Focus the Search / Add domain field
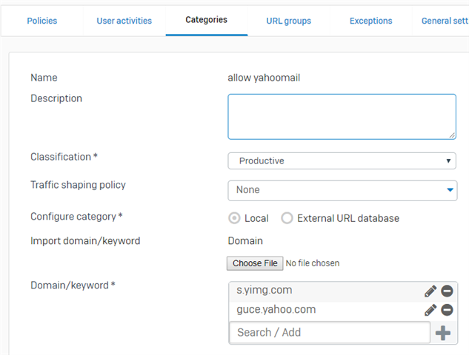This screenshot has height=355, width=469. click(330, 333)
